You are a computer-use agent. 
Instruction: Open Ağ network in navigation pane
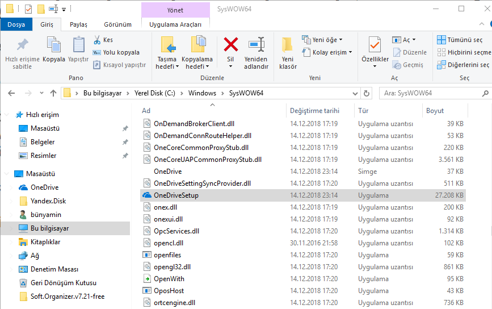pyautogui.click(x=35, y=256)
